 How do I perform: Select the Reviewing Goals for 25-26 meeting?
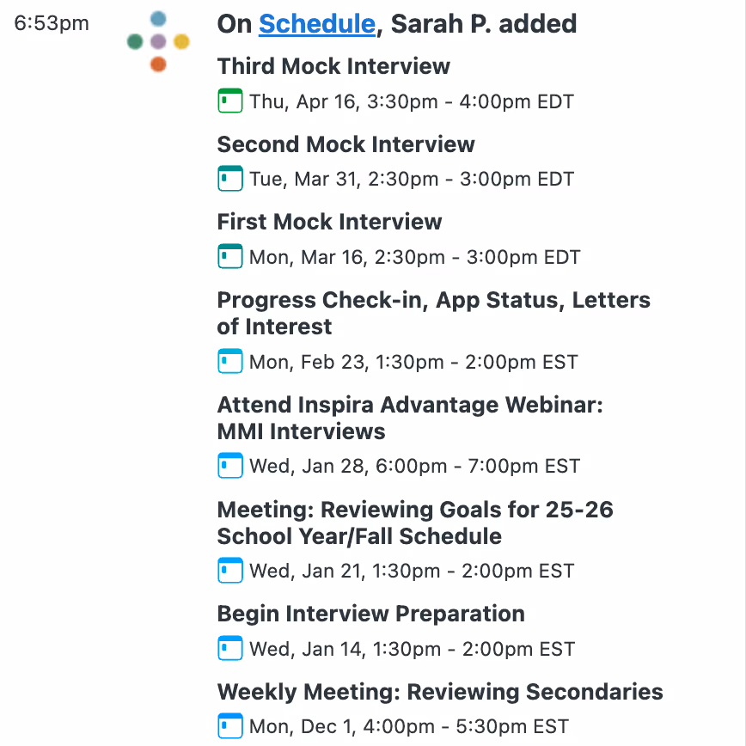coord(415,523)
